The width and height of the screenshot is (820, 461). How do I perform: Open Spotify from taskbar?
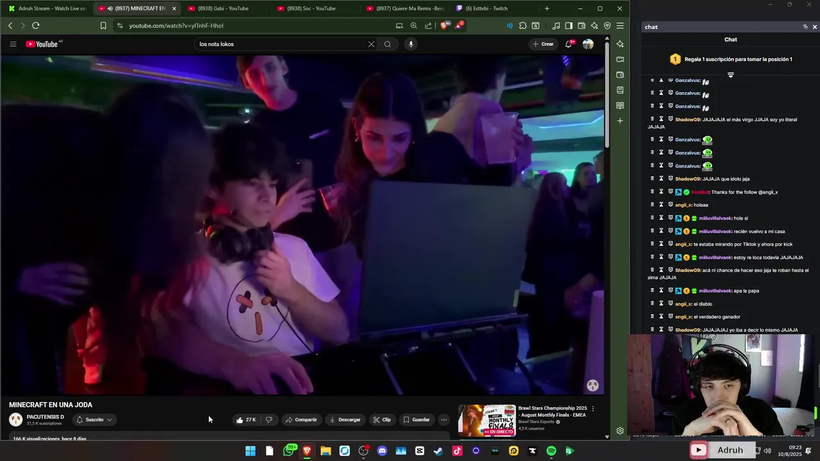551,451
